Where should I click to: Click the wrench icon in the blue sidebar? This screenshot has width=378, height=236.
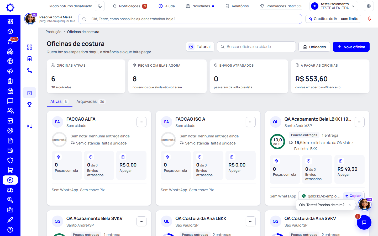10,200
